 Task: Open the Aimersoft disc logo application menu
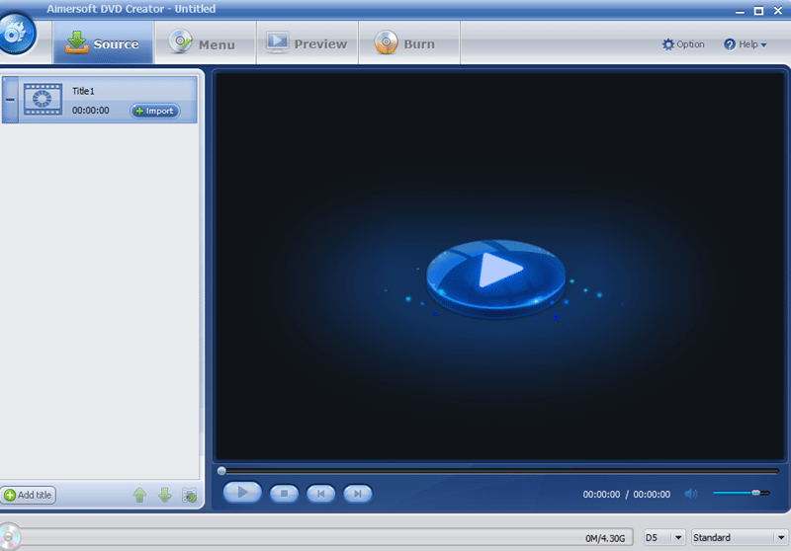tap(17, 35)
